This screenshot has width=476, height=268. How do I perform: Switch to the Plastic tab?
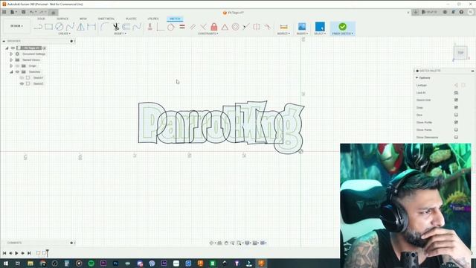click(131, 19)
